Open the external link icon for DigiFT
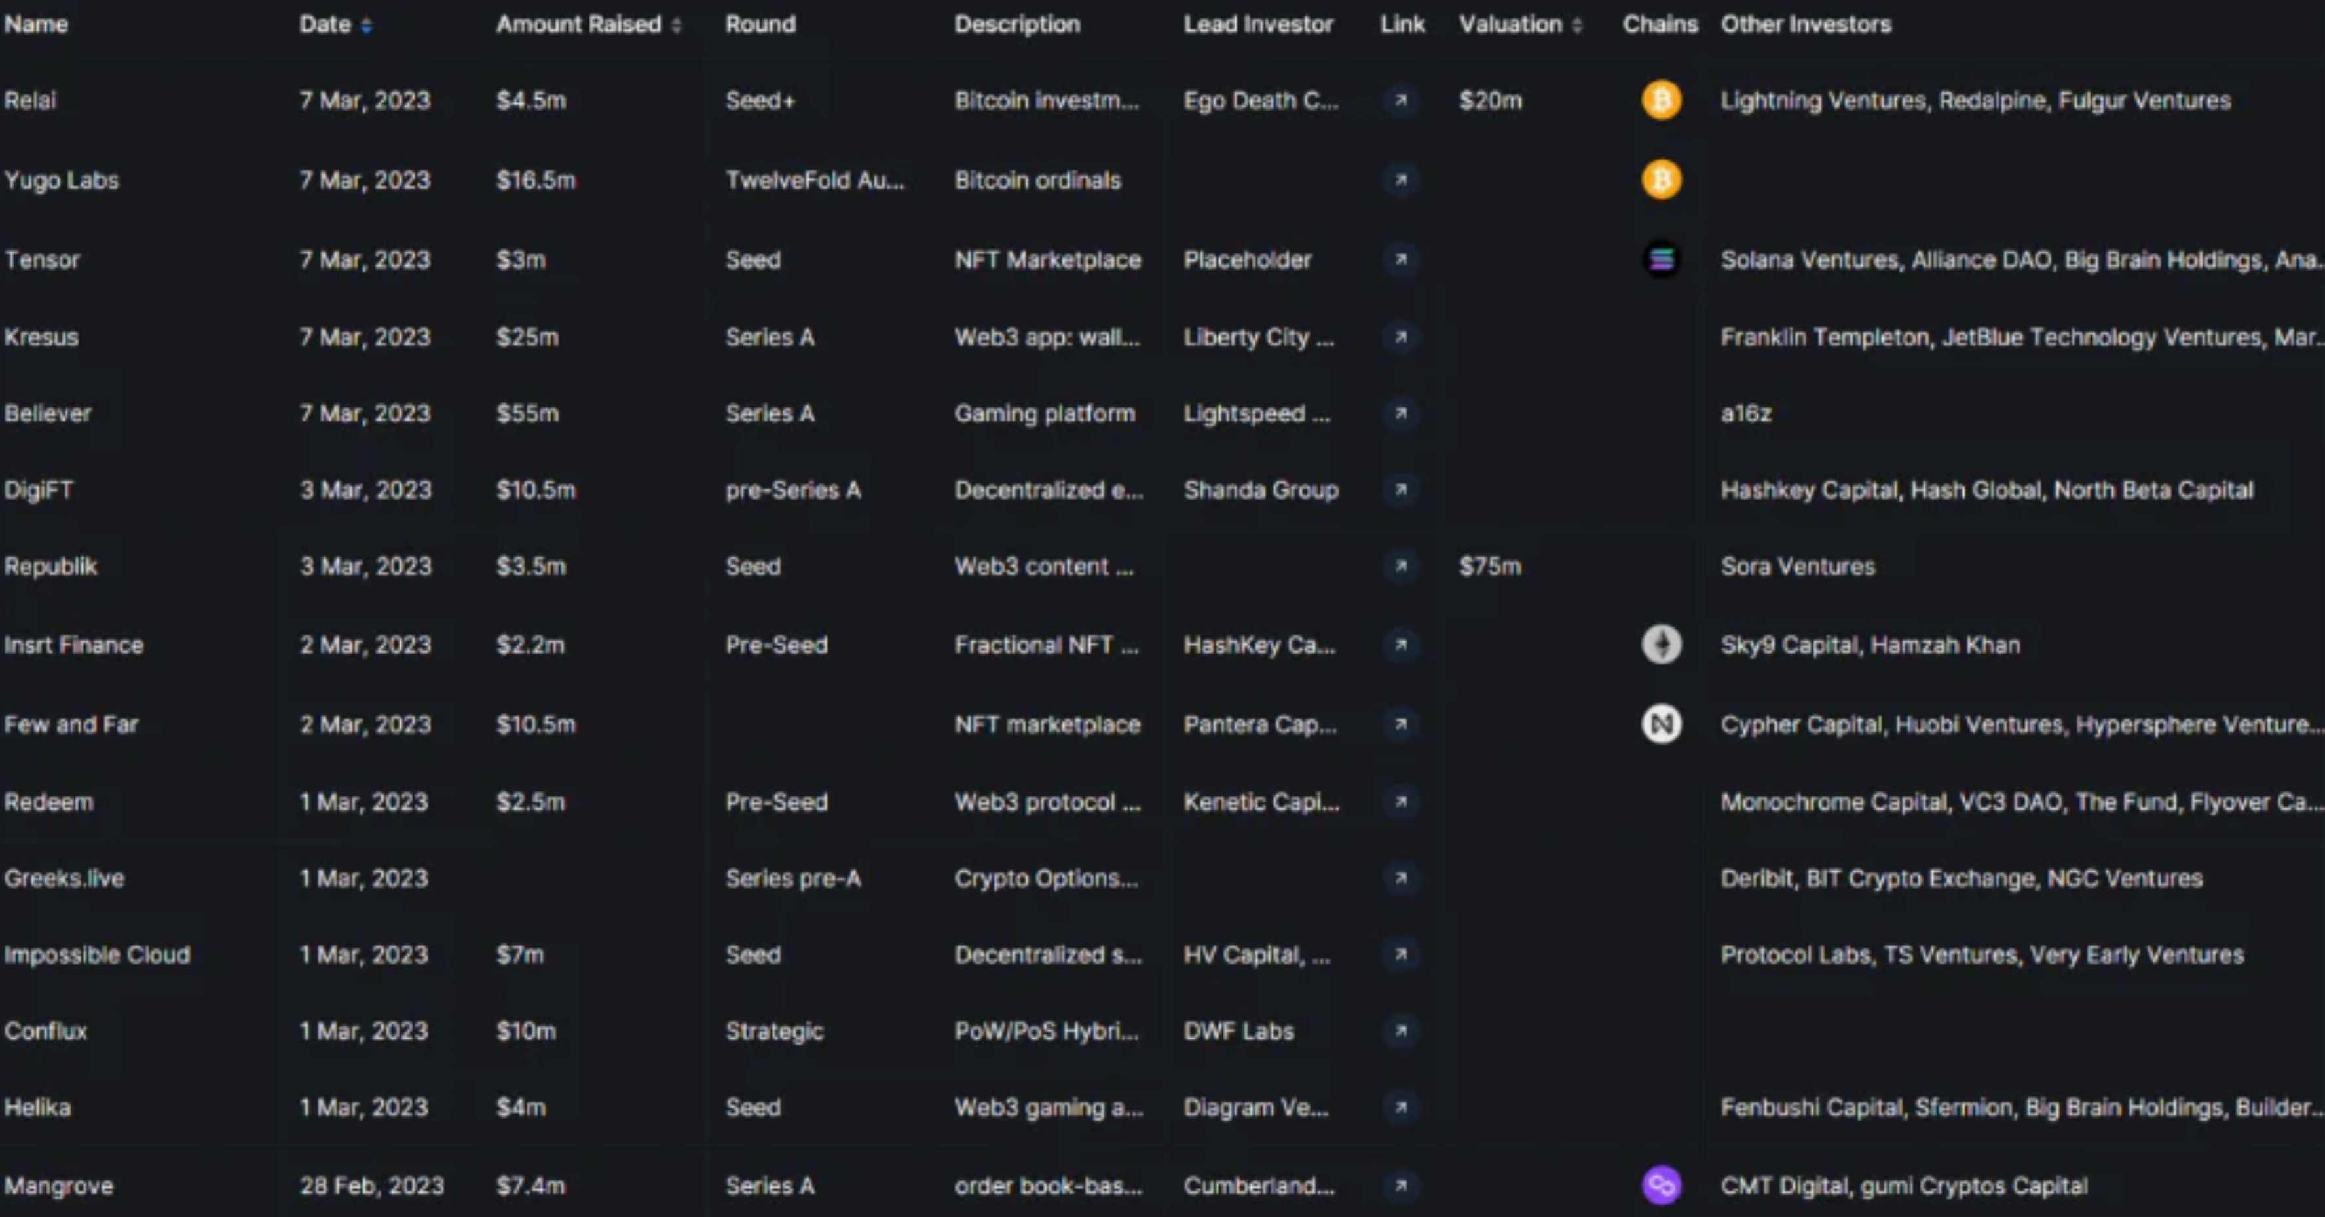 (x=1401, y=489)
